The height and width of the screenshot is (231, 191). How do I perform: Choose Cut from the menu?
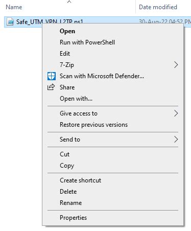click(64, 154)
